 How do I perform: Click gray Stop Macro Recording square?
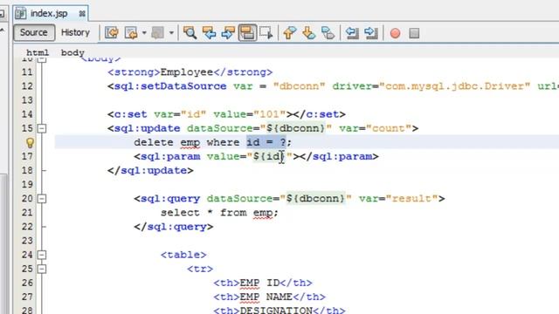[x=414, y=33]
